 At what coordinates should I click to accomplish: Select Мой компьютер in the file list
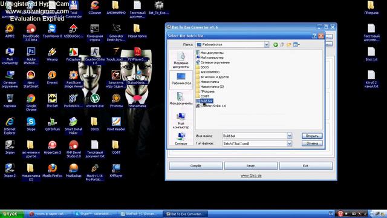pyautogui.click(x=210, y=58)
